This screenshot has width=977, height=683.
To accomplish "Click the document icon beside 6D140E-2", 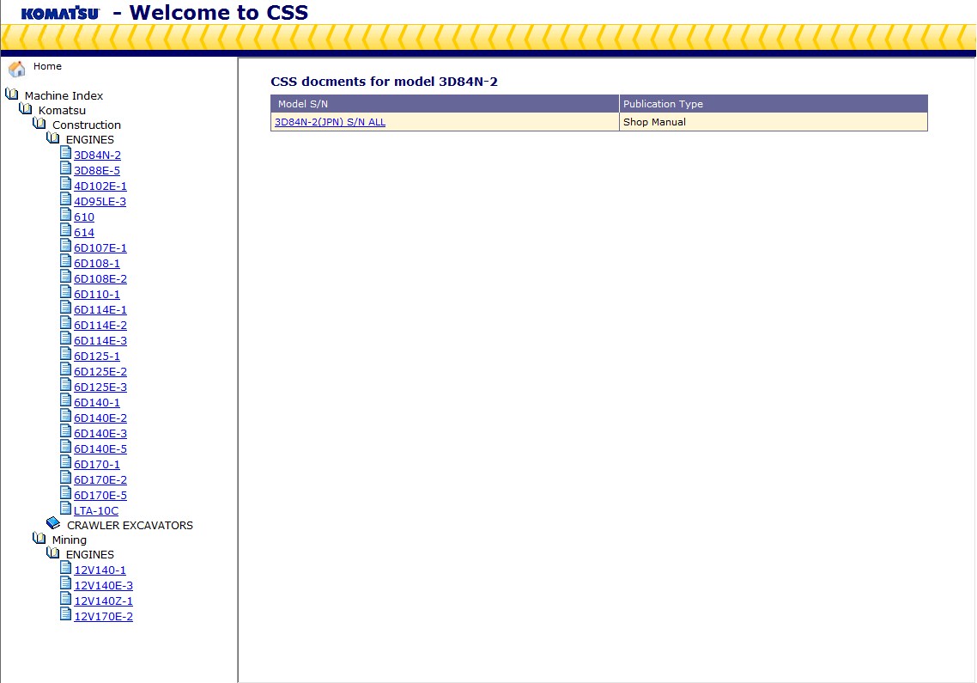I will click(65, 416).
